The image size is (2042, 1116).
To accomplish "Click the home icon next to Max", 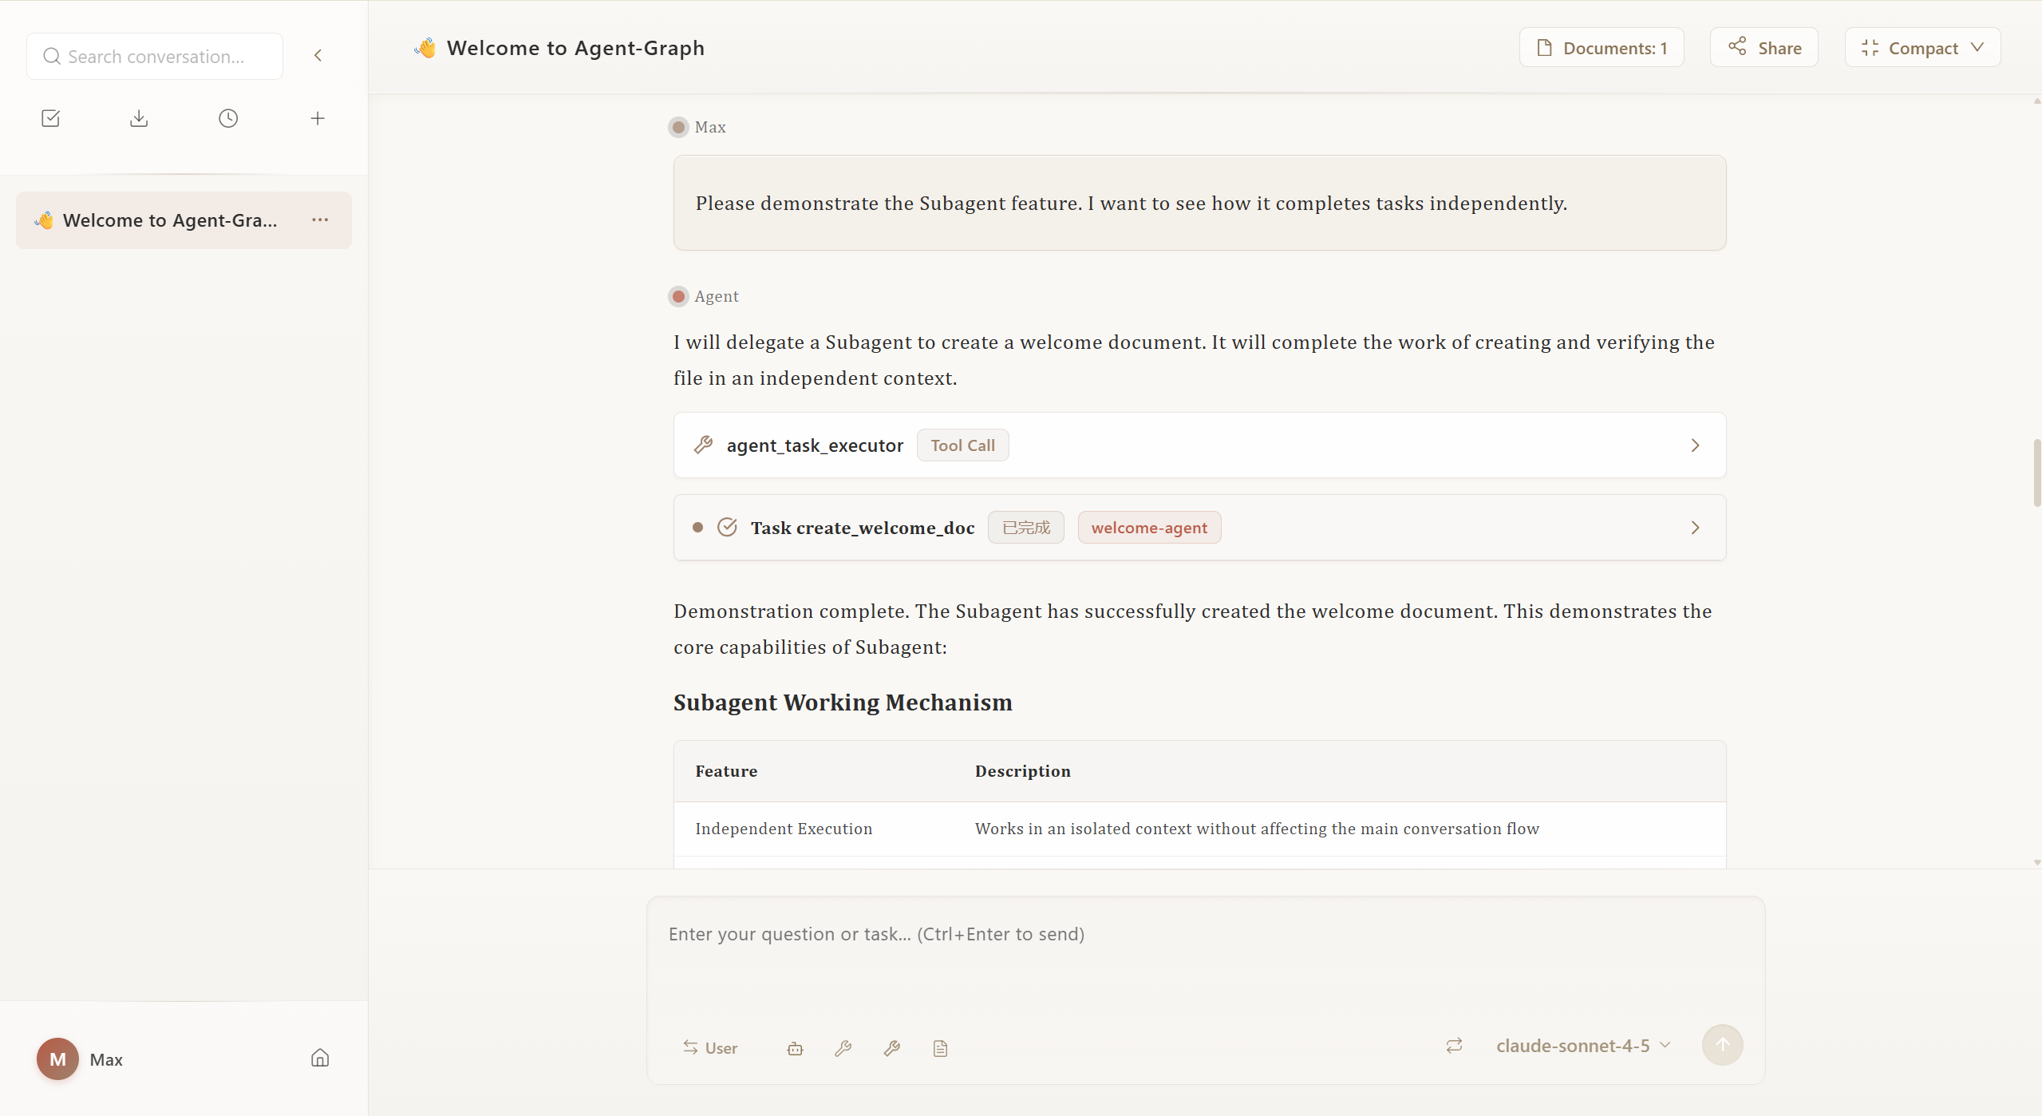I will click(x=318, y=1058).
